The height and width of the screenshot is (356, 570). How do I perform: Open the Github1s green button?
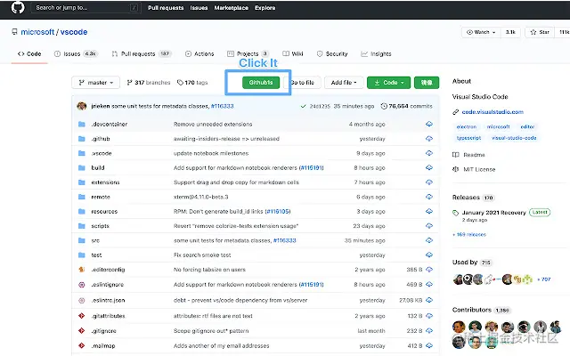261,83
